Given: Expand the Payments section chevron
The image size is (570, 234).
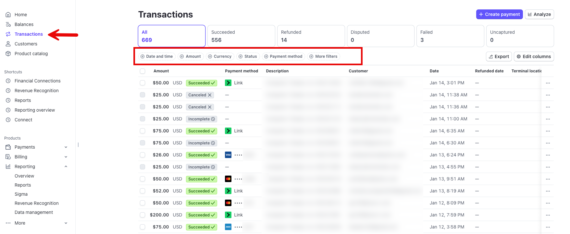Looking at the screenshot, I should tap(66, 147).
